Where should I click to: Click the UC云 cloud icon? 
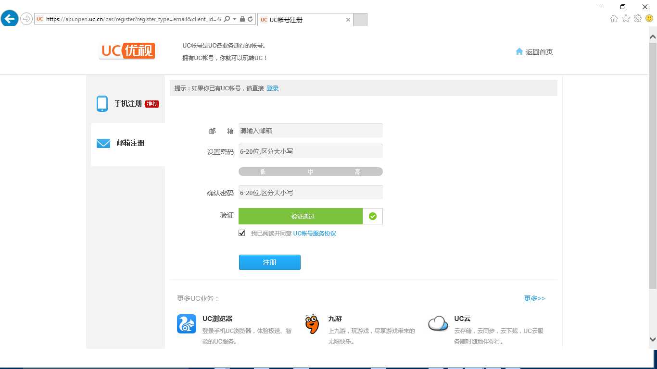tap(437, 324)
